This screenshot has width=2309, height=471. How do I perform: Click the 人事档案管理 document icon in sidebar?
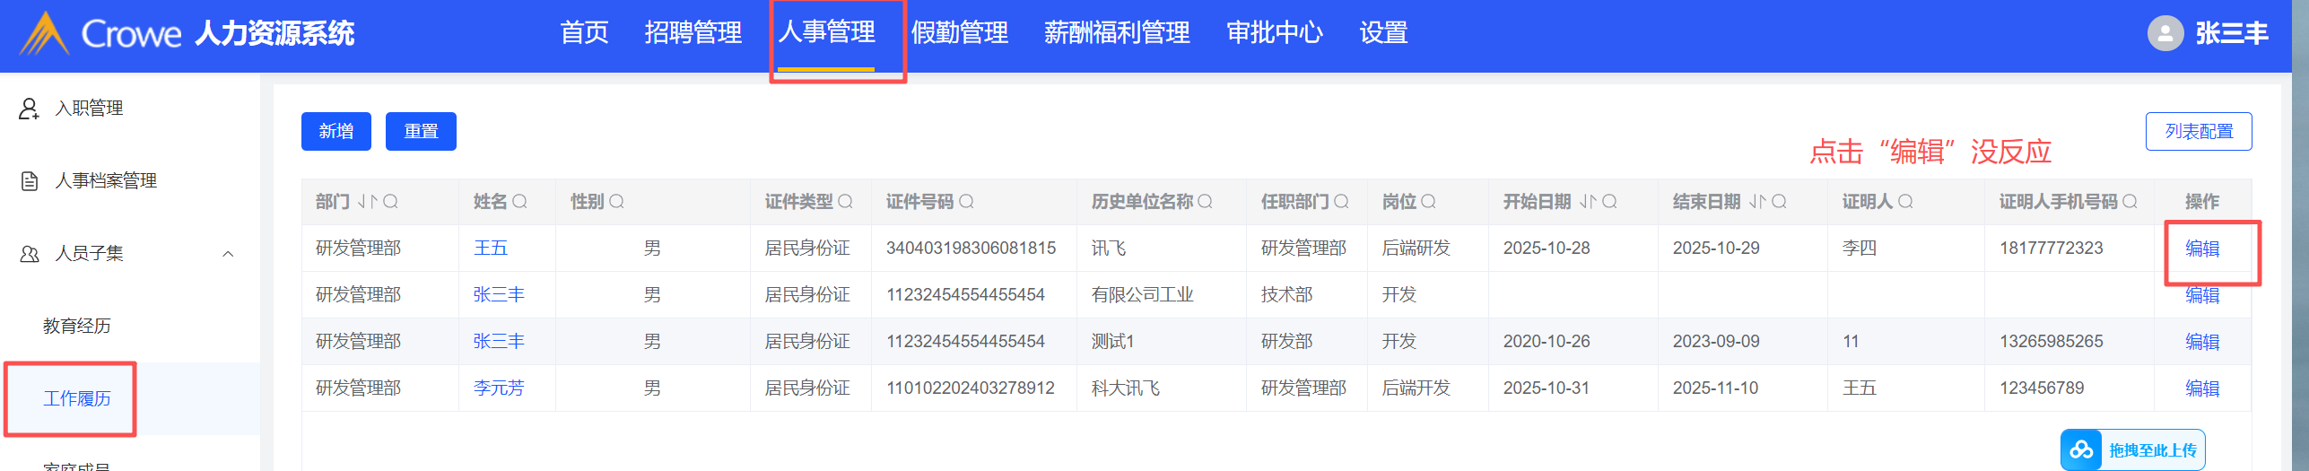[x=29, y=181]
